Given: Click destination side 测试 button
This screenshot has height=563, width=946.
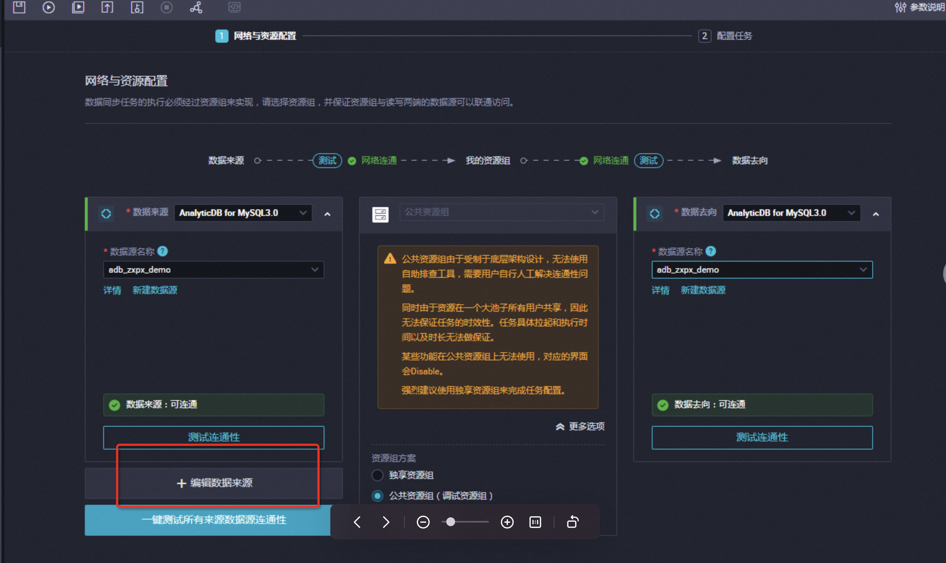Looking at the screenshot, I should pos(648,161).
